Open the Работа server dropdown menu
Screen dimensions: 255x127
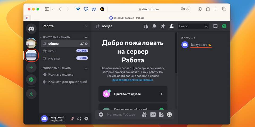point(65,26)
